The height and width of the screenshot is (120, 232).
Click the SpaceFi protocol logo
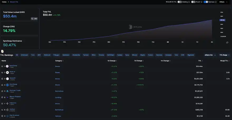pos(7,79)
